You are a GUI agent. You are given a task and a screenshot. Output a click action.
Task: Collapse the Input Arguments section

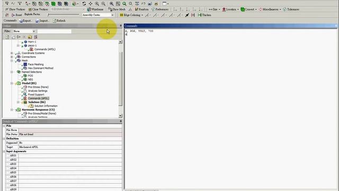click(x=4, y=151)
